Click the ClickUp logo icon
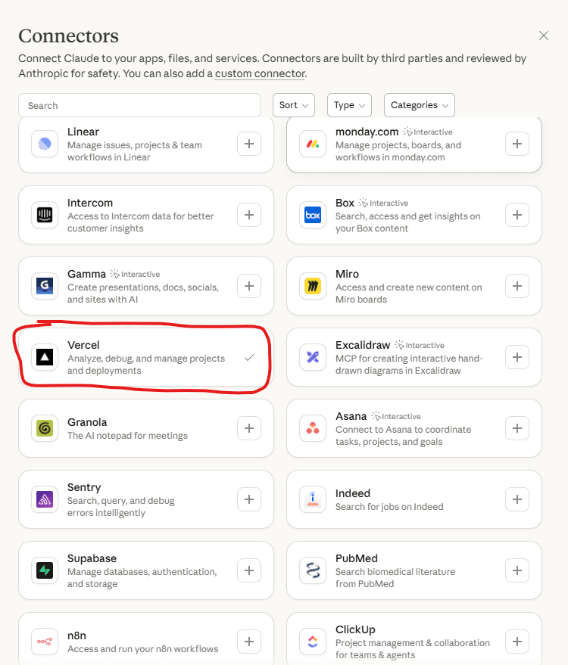Viewport: 568px width, 665px height. (313, 642)
